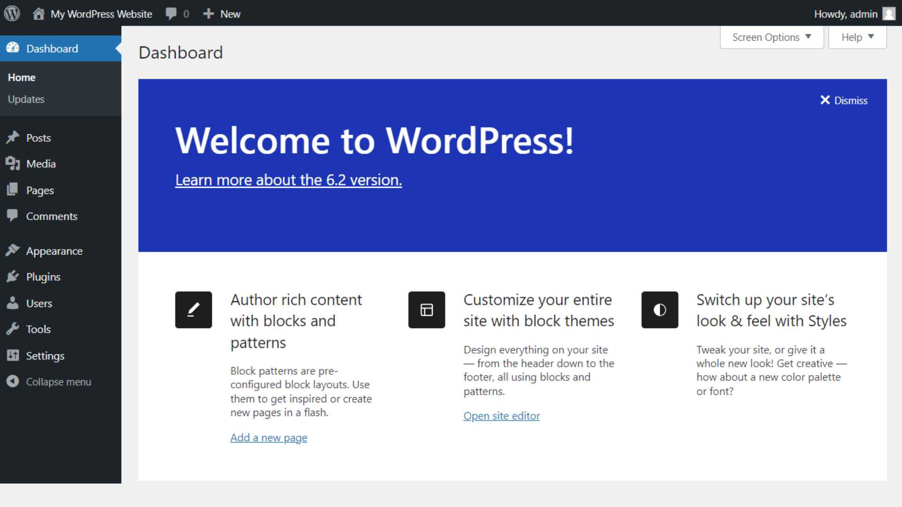Screen dimensions: 902x507
Task: Go to Updates submenu item
Action: pyautogui.click(x=26, y=99)
